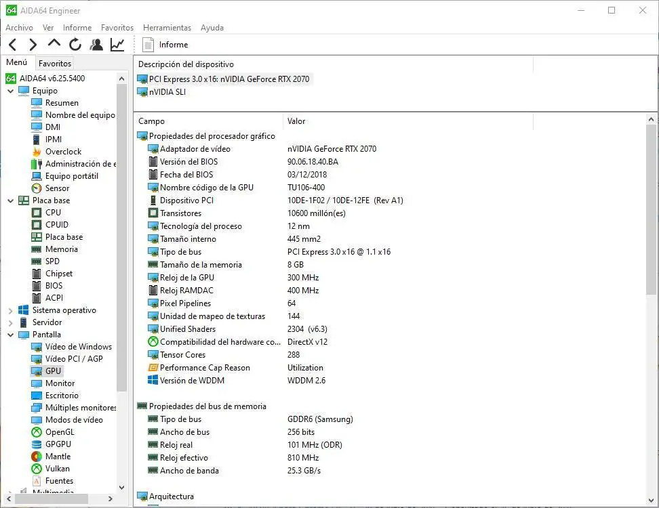Click the AIDA64 v6.25.5400 root icon
The image size is (659, 508).
pos(11,79)
